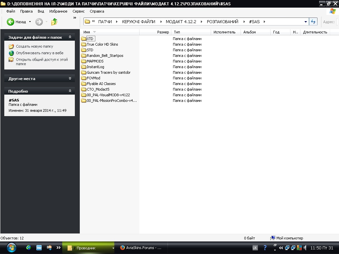Open the Правка menu
The height and width of the screenshot is (254, 339).
pyautogui.click(x=26, y=11)
